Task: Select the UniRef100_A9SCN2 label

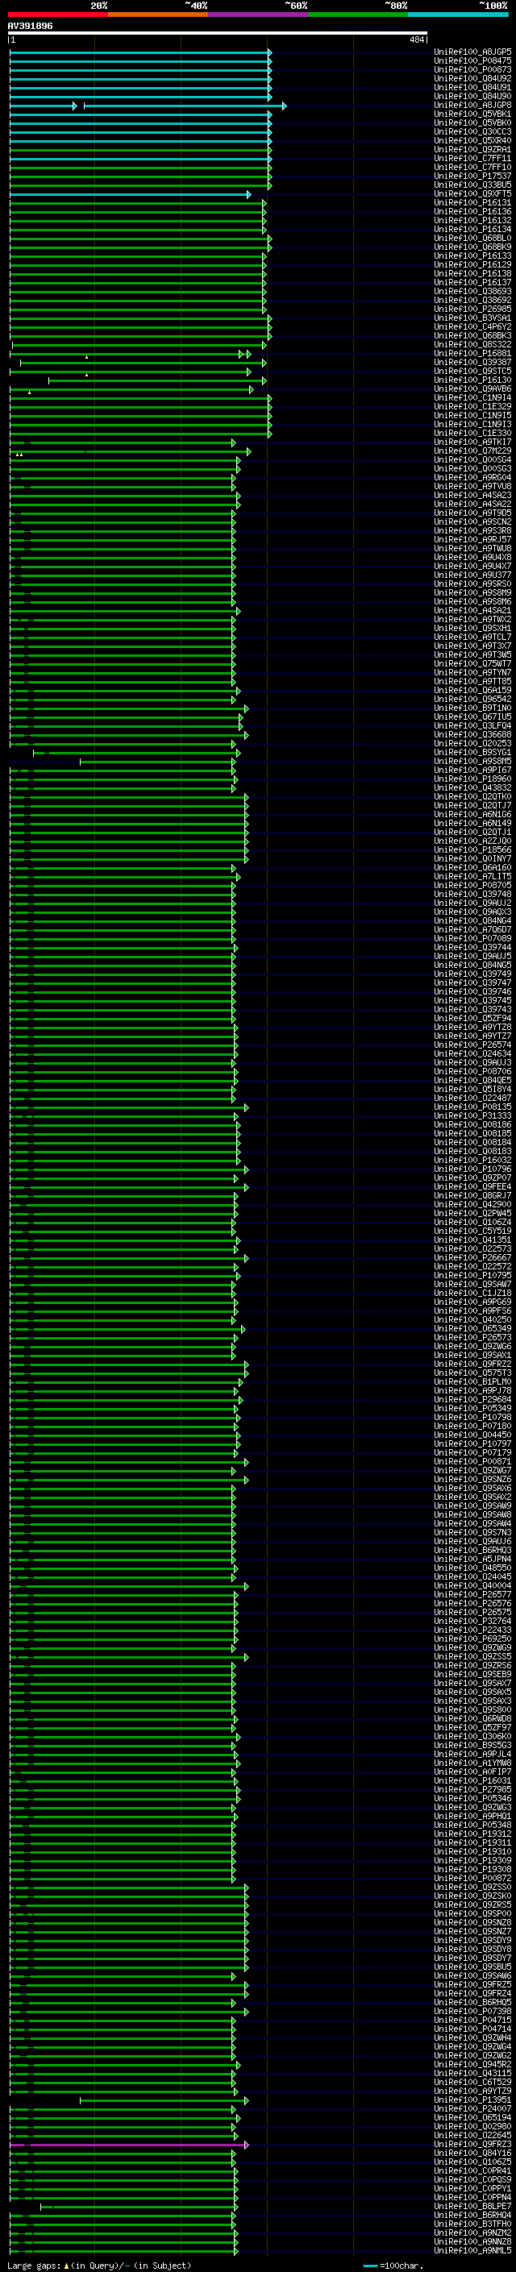Action: tap(472, 521)
